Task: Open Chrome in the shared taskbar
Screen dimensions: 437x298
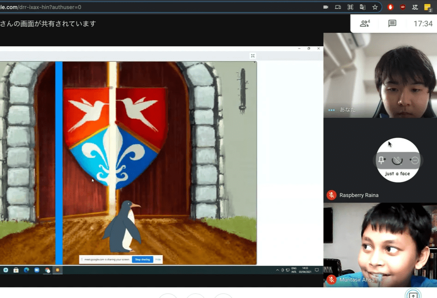Action: [x=48, y=270]
